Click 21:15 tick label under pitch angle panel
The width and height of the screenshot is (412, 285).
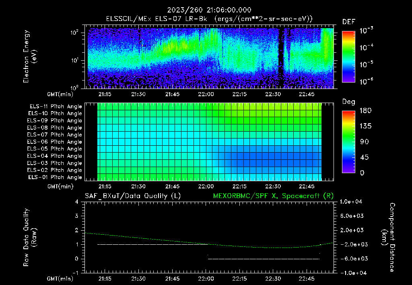tap(105, 186)
